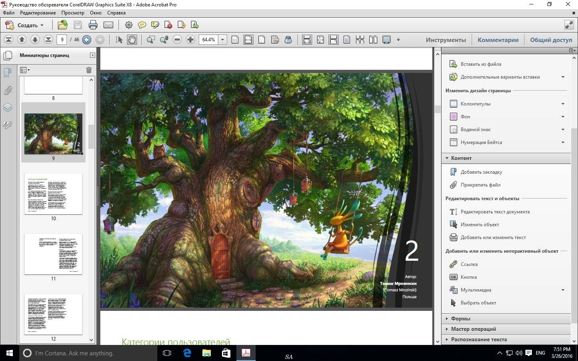Go to first page icon
578x361 pixels.
point(9,39)
